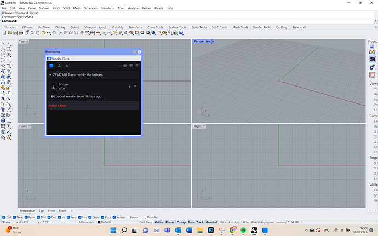Select the Rectangle tool in left sidebar
The image size is (378, 236).
click(x=9, y=60)
